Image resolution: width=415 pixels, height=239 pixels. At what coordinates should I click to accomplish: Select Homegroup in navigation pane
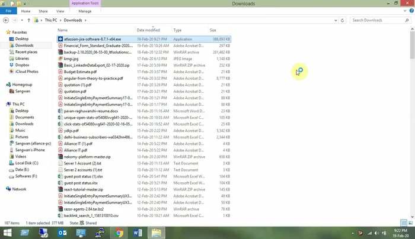click(x=22, y=85)
